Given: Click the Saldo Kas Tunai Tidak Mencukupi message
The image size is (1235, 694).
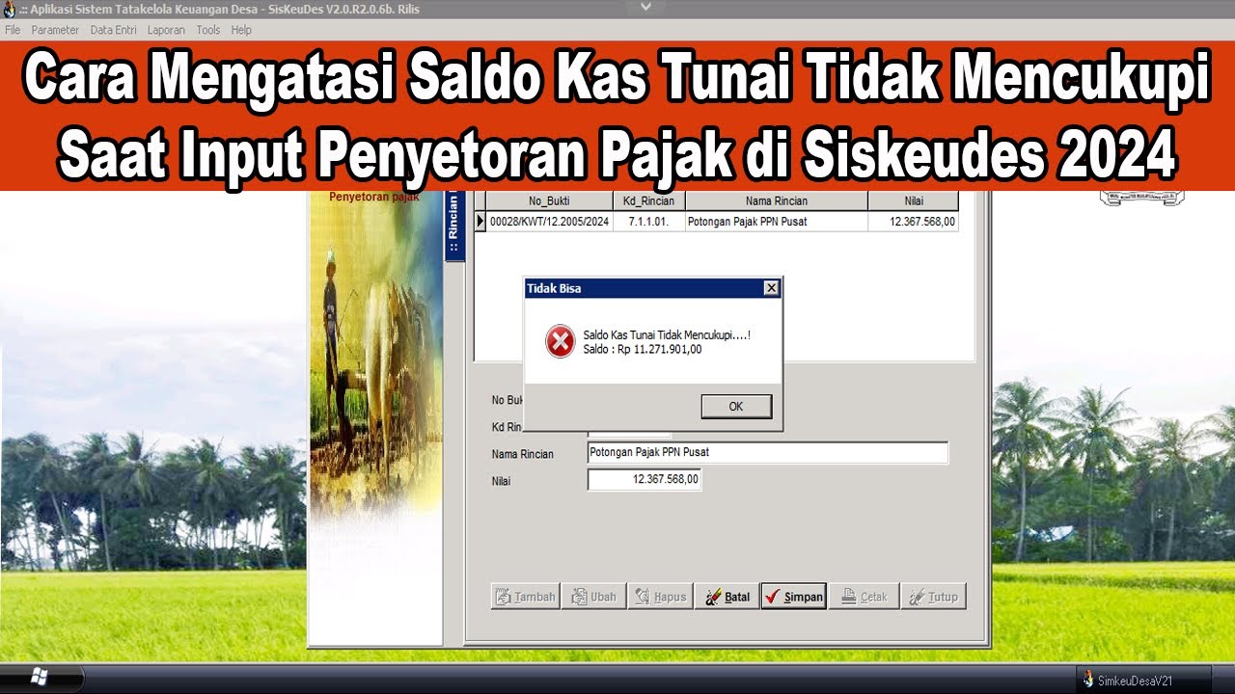Looking at the screenshot, I should click(667, 334).
